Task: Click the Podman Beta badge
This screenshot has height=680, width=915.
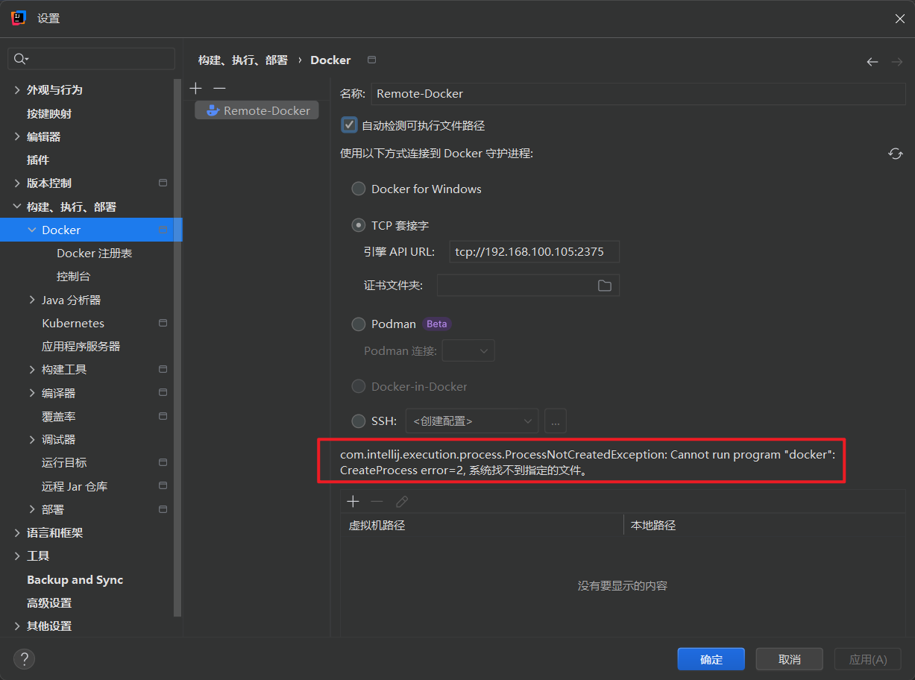Action: coord(437,324)
